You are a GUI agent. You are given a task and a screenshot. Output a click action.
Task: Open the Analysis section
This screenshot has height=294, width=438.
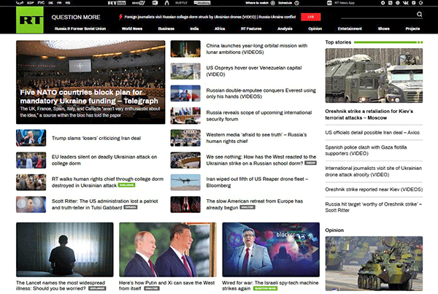pyautogui.click(x=285, y=28)
